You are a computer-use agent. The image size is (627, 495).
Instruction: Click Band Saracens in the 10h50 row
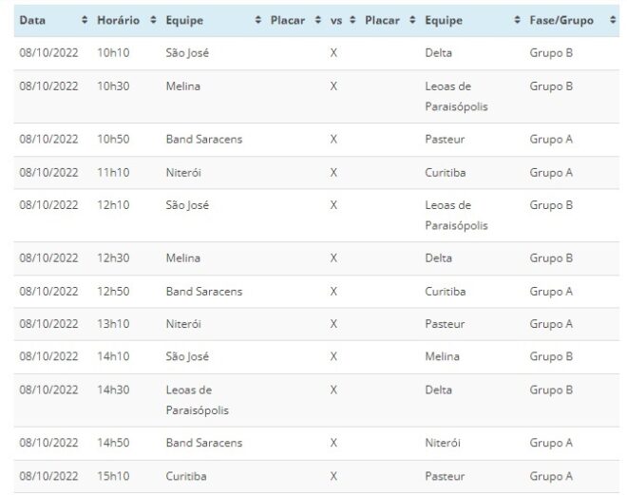pyautogui.click(x=203, y=139)
